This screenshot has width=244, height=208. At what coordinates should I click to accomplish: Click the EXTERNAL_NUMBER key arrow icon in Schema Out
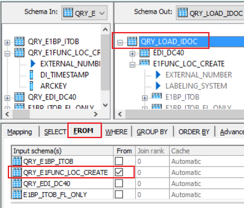click(x=158, y=75)
